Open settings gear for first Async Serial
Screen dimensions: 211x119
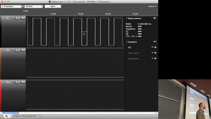click(x=155, y=53)
